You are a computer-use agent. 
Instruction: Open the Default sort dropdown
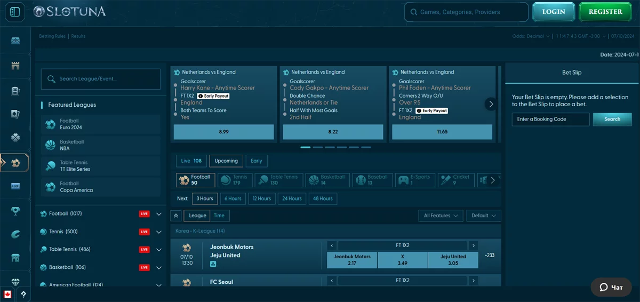(483, 216)
